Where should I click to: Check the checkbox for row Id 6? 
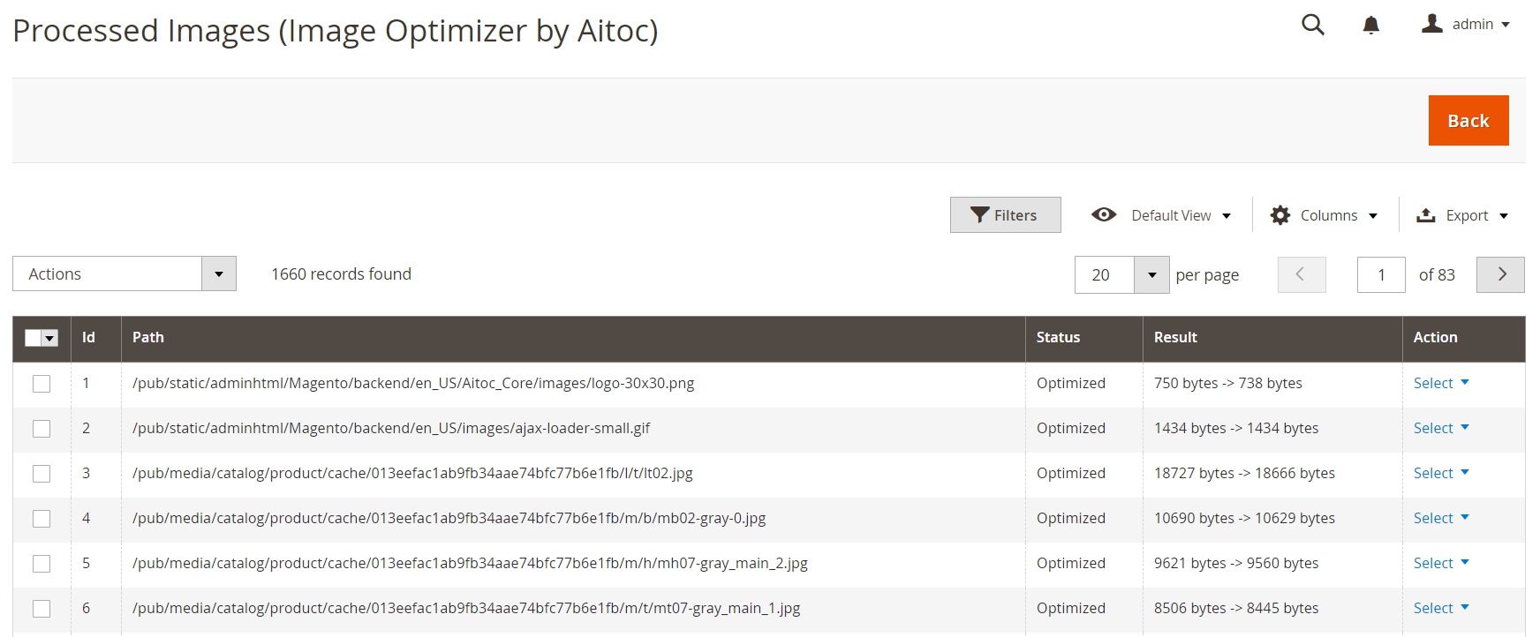point(42,609)
